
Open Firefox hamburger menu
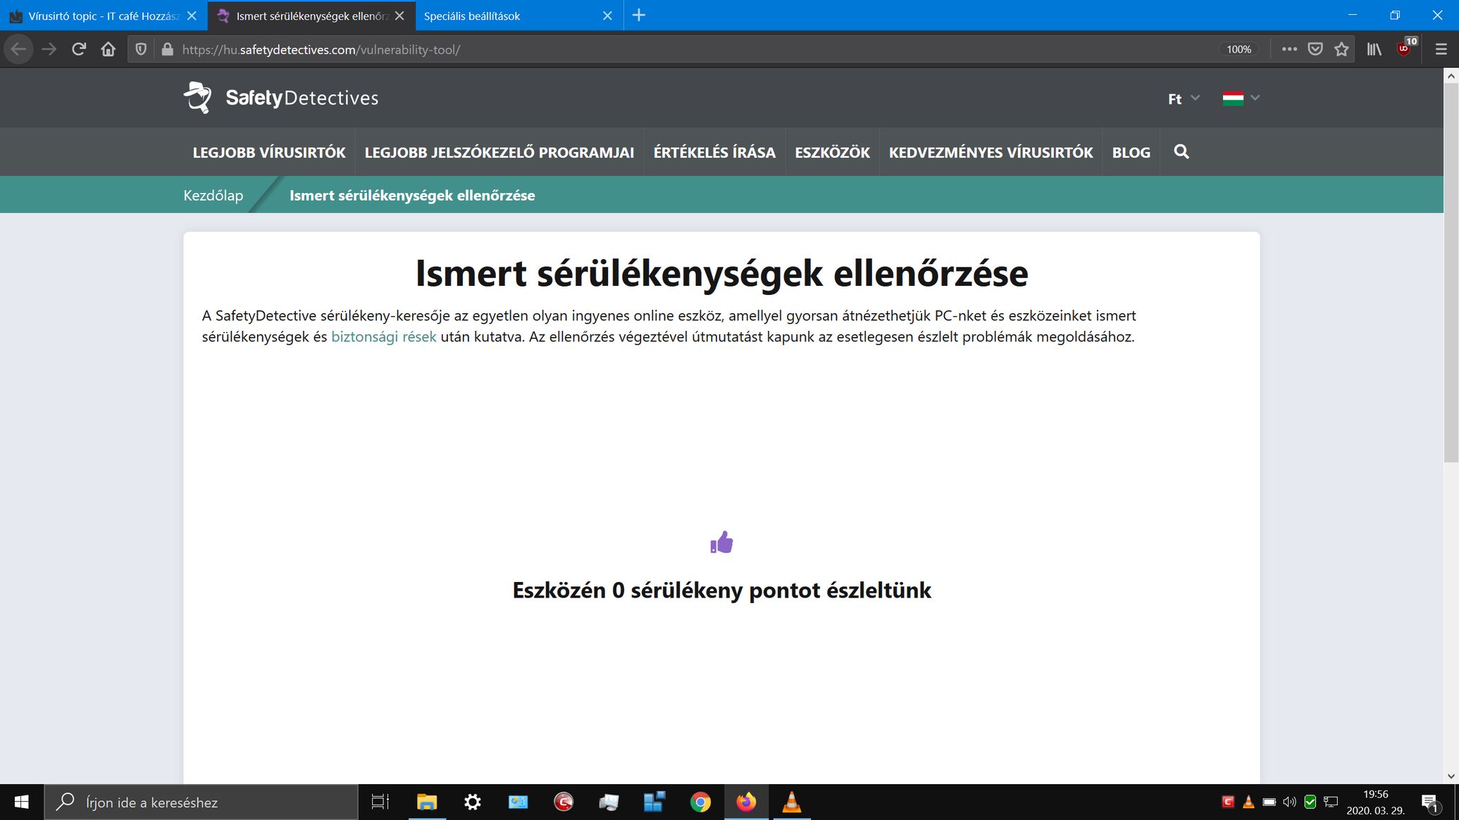(1441, 49)
